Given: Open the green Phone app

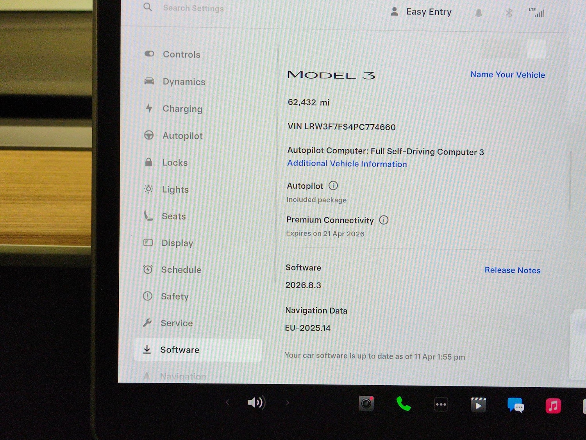Looking at the screenshot, I should (403, 404).
